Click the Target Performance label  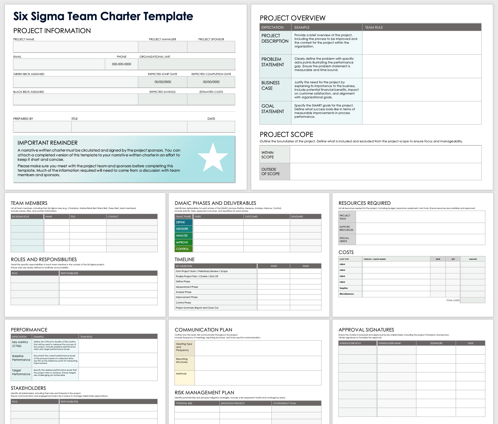coord(21,372)
